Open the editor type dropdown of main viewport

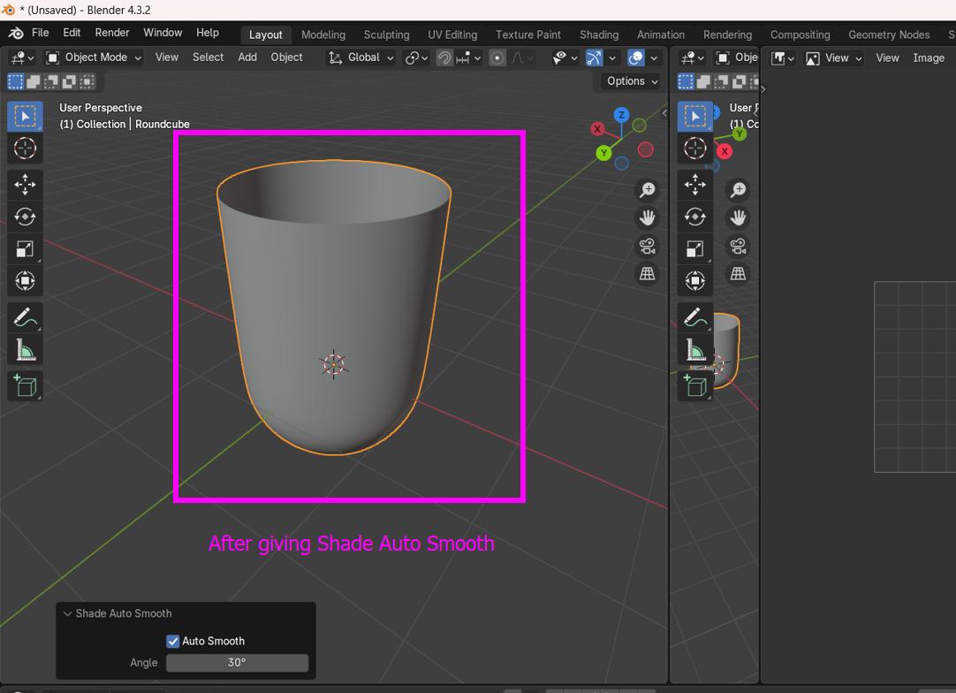click(23, 58)
